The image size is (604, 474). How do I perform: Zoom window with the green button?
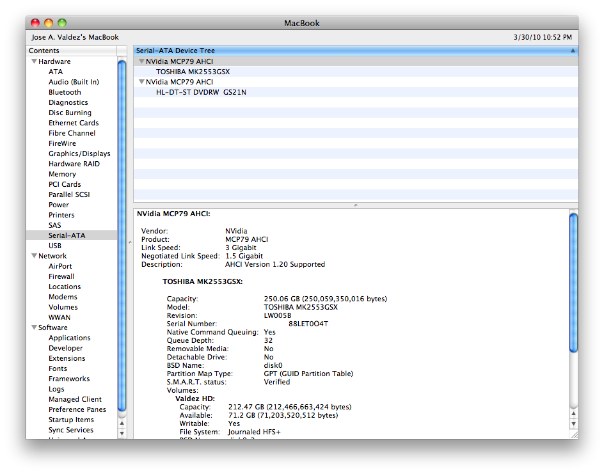point(62,23)
